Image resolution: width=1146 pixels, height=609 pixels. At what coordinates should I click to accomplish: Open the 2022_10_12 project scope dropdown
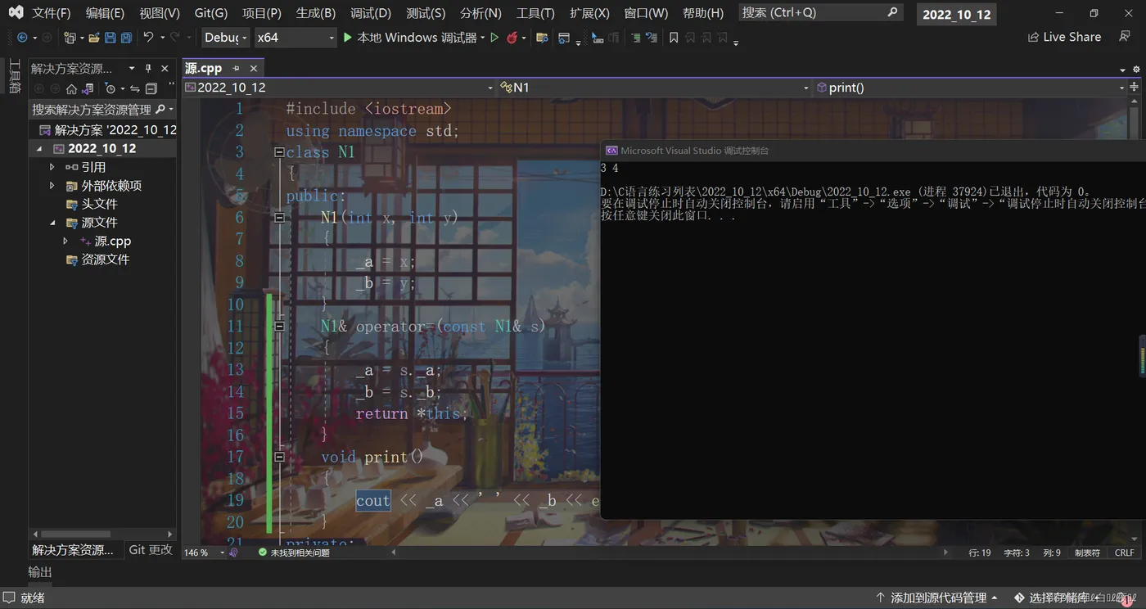340,88
